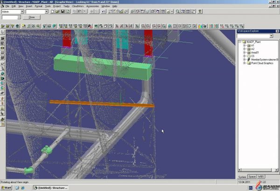Screen dimensions: 280x191
Task: Click the Windows Start button
Action: [x=6, y=188]
